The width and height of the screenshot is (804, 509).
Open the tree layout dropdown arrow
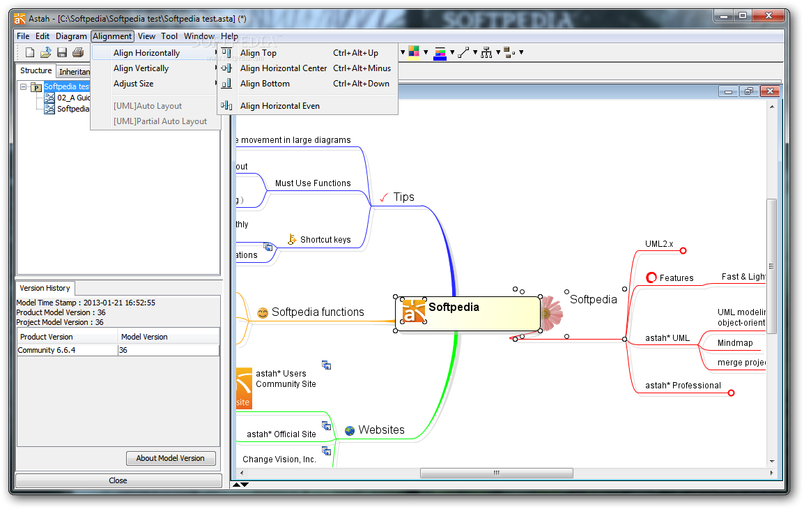[x=498, y=52]
